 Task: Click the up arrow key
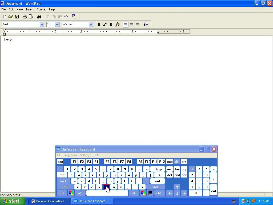click(177, 187)
